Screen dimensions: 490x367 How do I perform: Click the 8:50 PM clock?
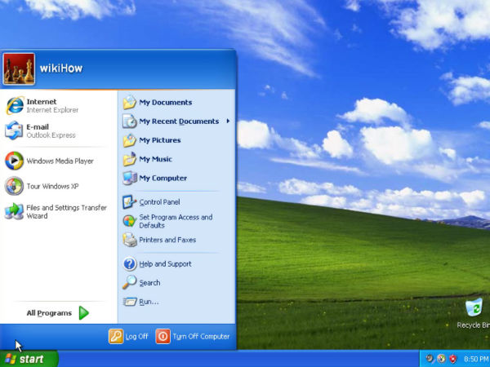coord(476,359)
